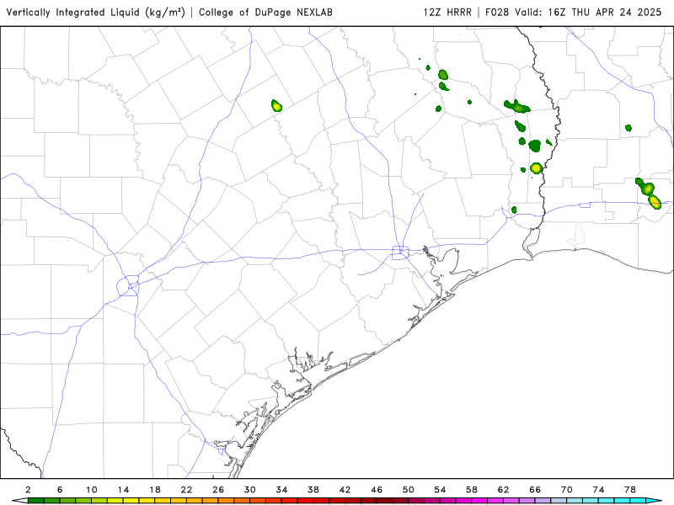The image size is (674, 505).
Task: Click the San Antonio highway loop on the map
Action: coord(128,286)
